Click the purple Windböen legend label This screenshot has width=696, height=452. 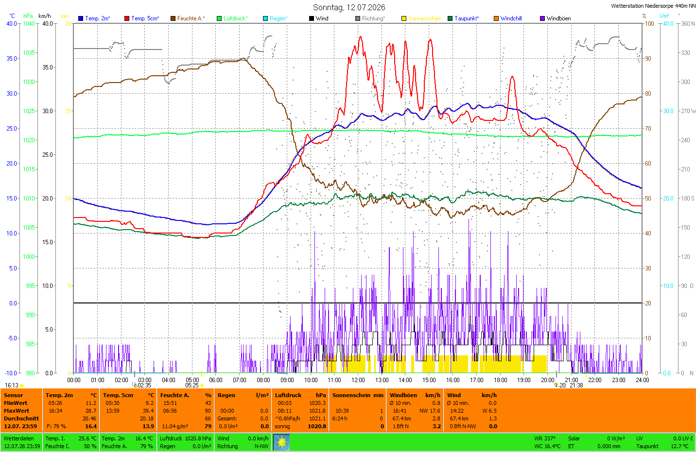point(559,18)
